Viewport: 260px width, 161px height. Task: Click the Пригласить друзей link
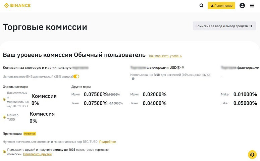coord(37,154)
